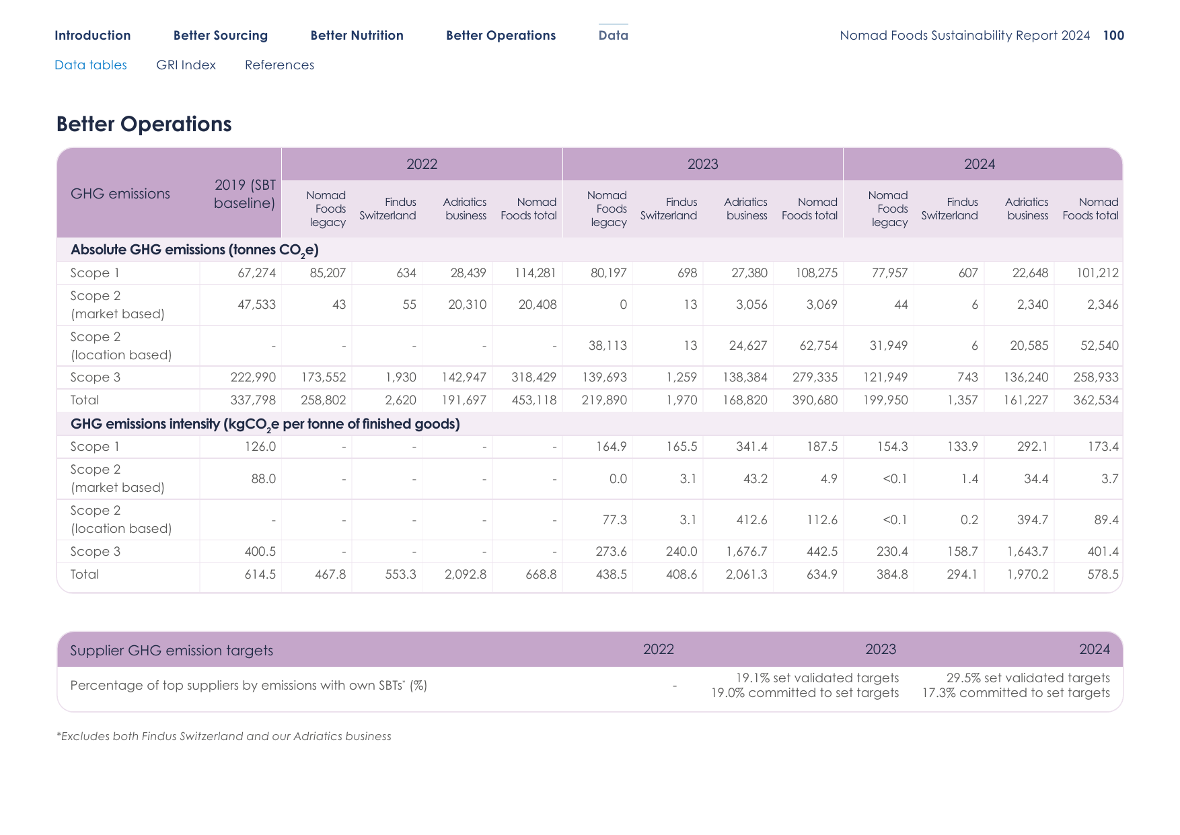The height and width of the screenshot is (835, 1180).
Task: Select value 85,207 in Scope 1 row
Action: click(x=328, y=273)
